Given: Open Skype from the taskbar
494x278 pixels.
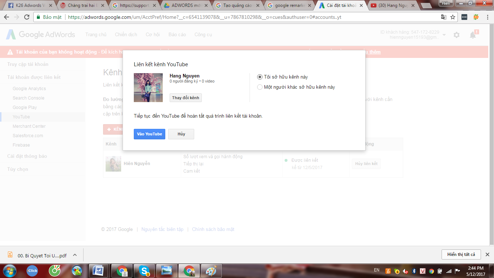Looking at the screenshot, I should pos(145,270).
